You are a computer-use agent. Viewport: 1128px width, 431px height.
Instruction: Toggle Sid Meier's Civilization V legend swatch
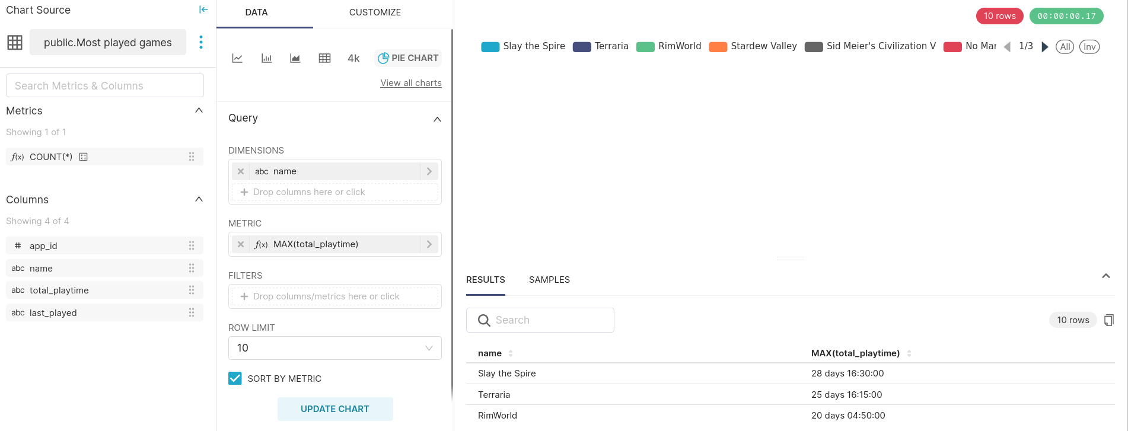(x=814, y=47)
